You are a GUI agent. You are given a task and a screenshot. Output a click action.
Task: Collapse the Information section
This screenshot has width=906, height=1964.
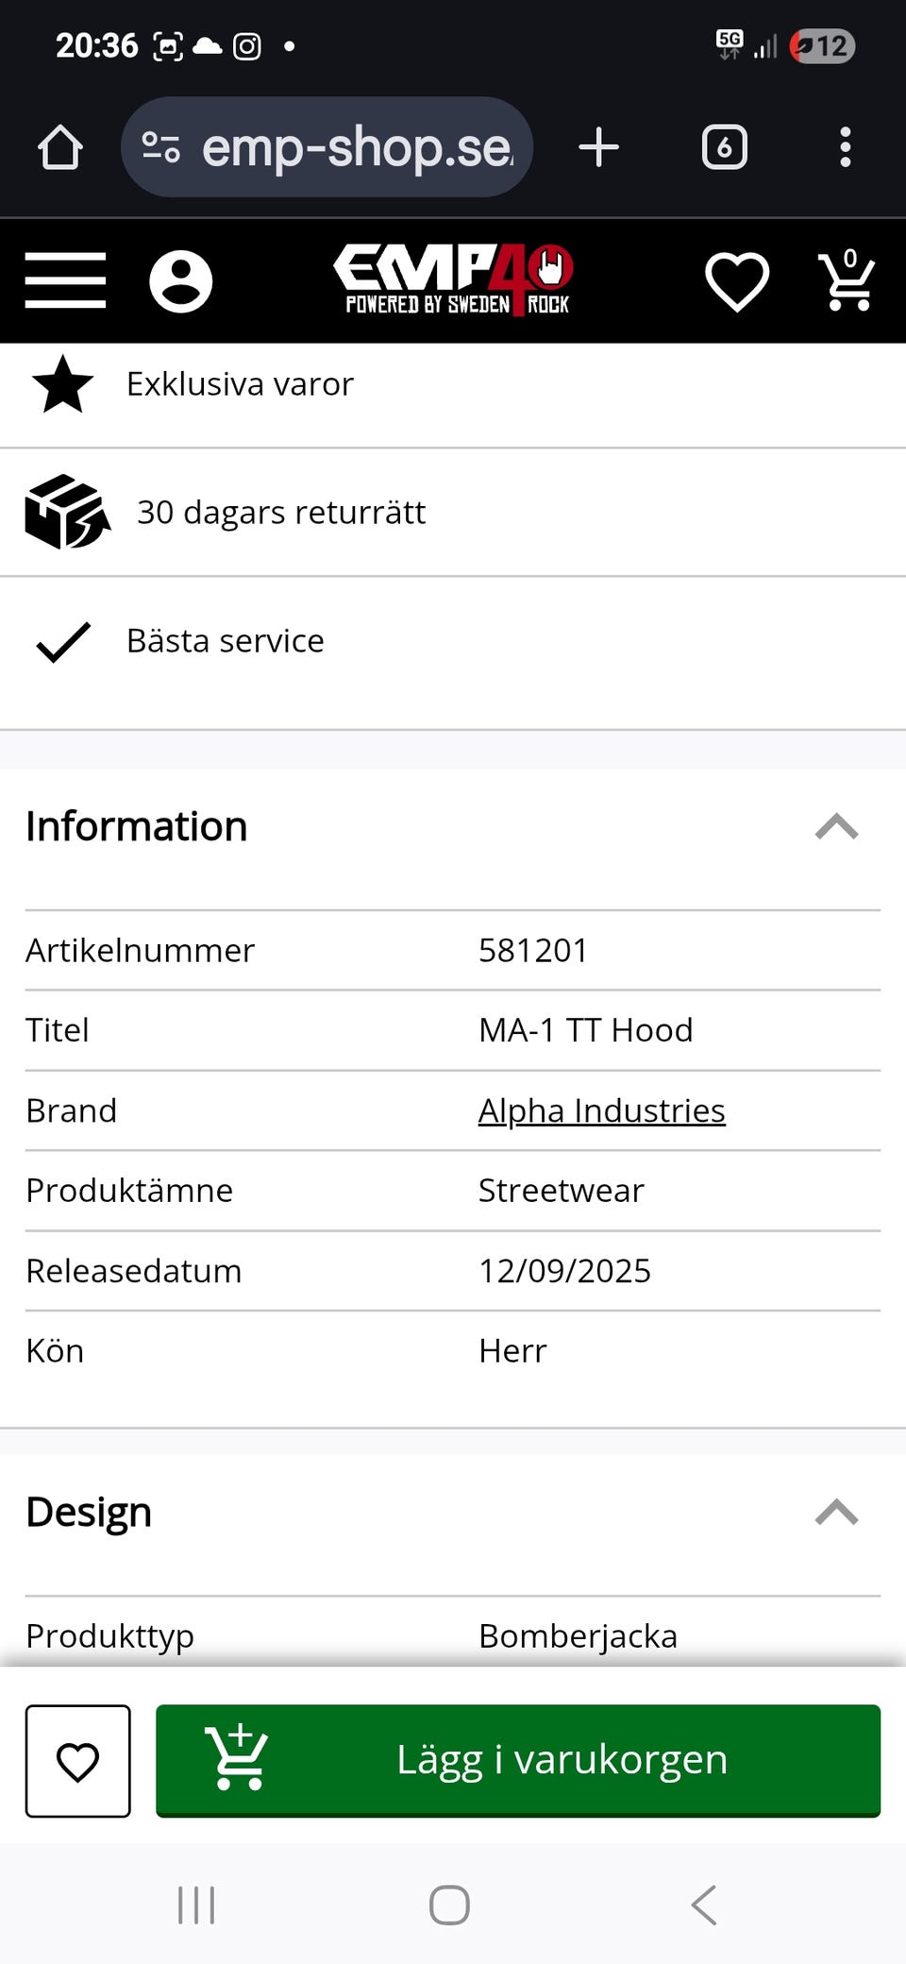836,826
